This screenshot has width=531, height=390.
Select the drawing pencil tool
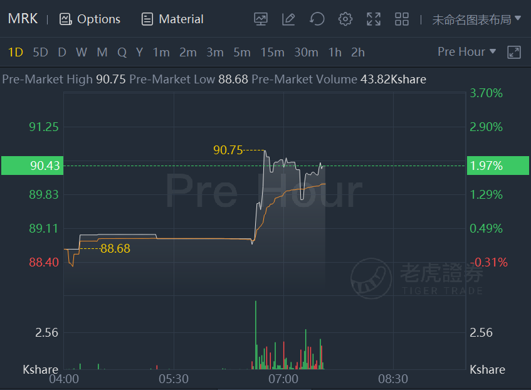[x=288, y=19]
